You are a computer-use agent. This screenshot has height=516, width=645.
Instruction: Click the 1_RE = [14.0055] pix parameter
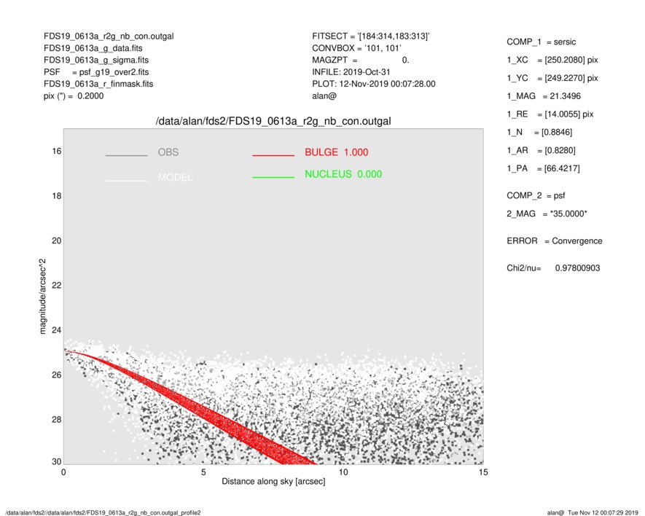tap(550, 114)
